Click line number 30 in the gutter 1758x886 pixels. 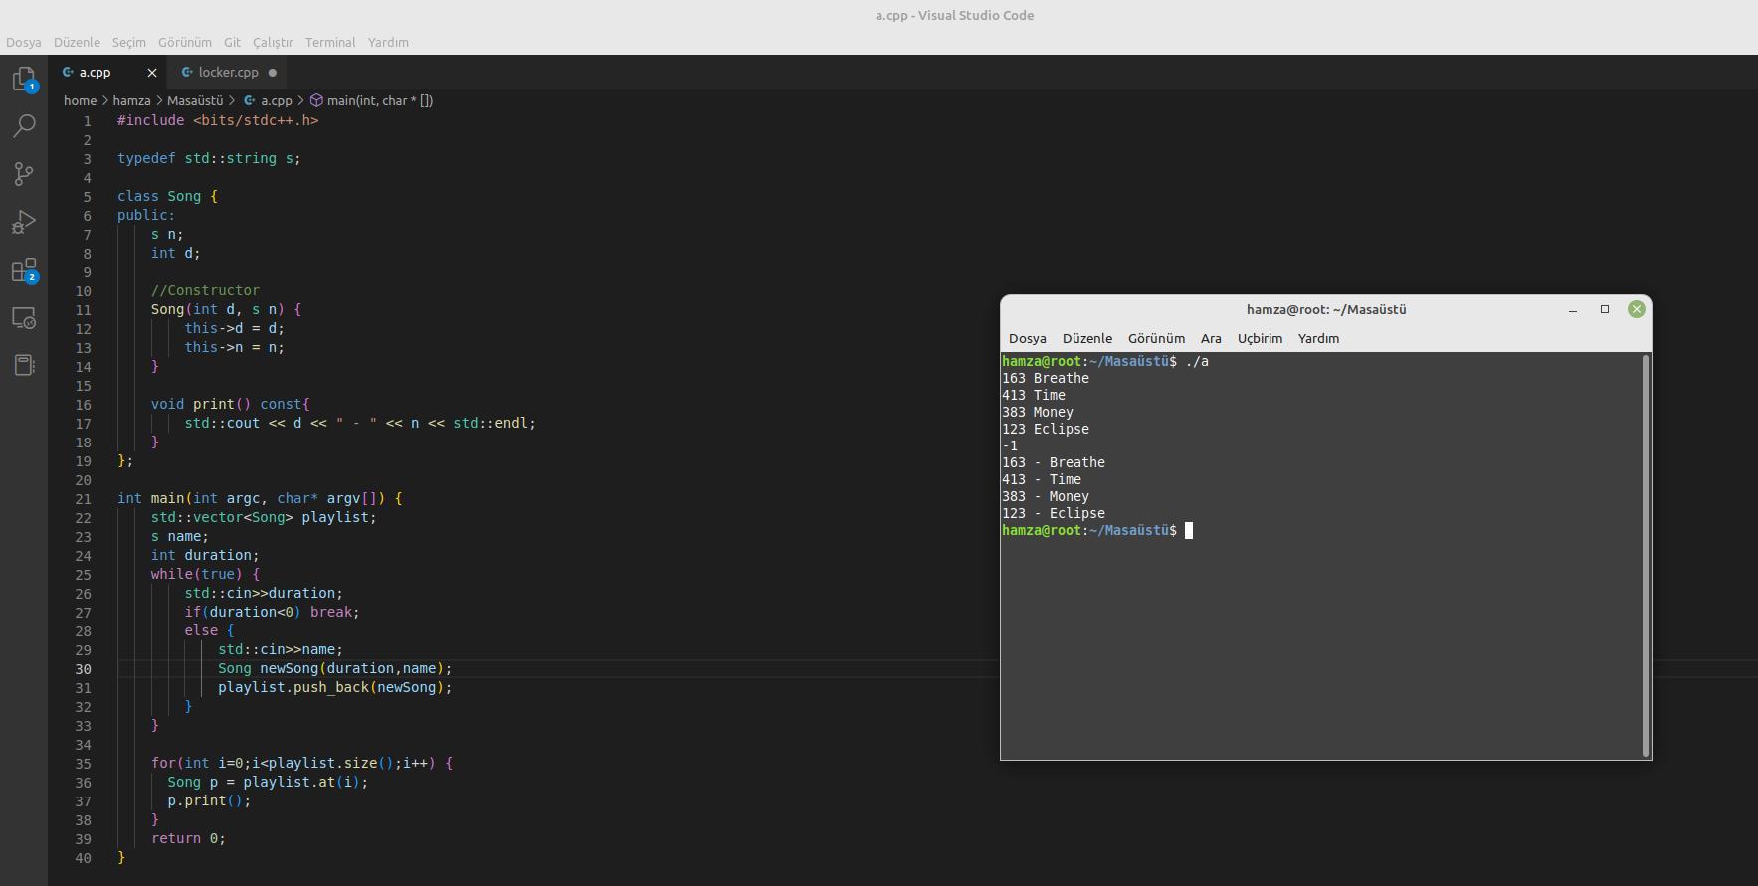83,669
